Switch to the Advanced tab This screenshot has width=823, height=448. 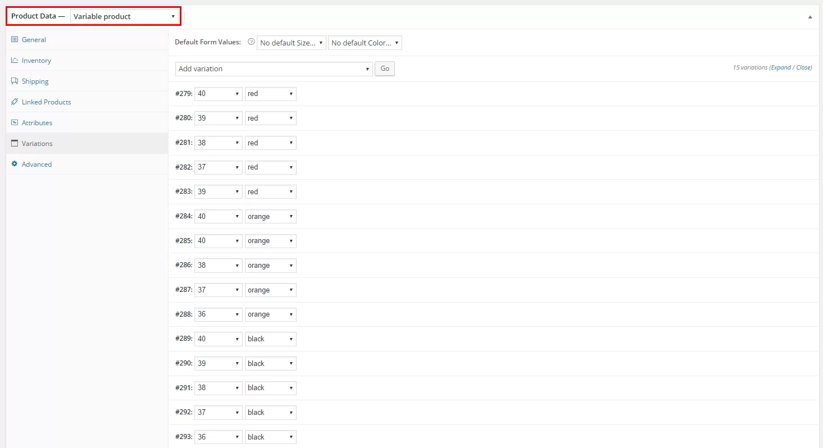(x=36, y=164)
